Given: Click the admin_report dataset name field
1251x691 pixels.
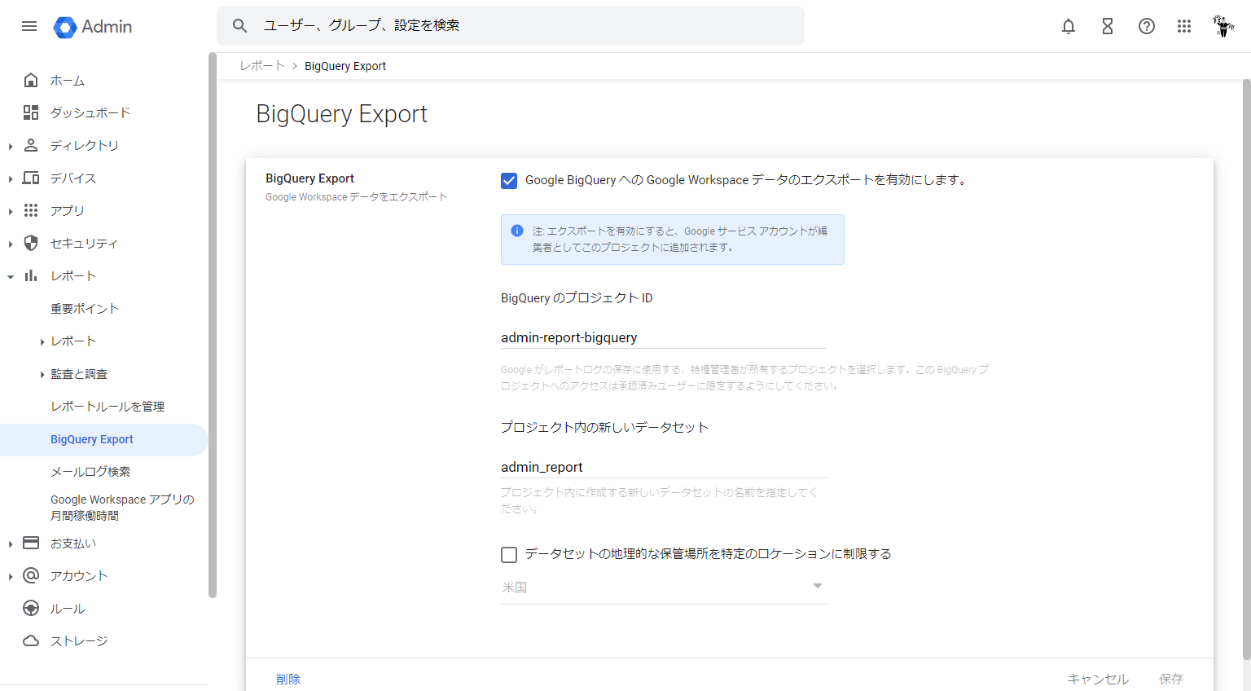Looking at the screenshot, I should 664,467.
